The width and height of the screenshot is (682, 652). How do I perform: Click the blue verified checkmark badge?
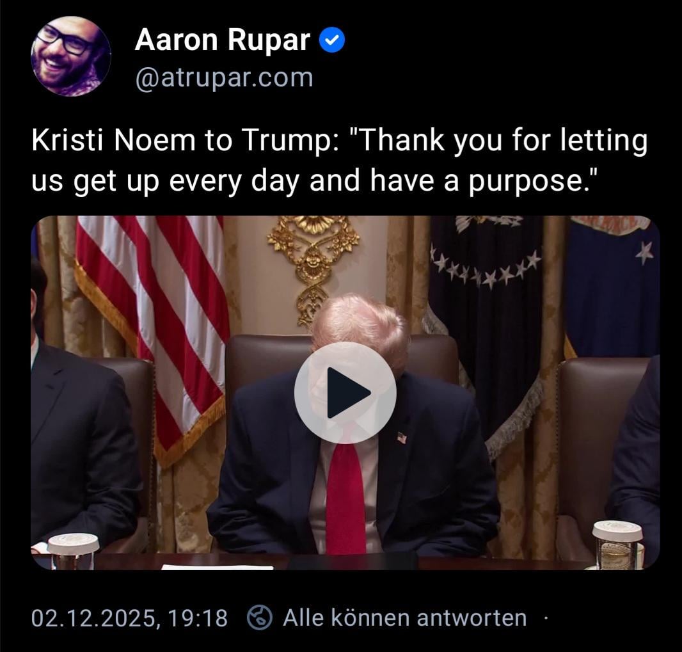click(x=332, y=40)
